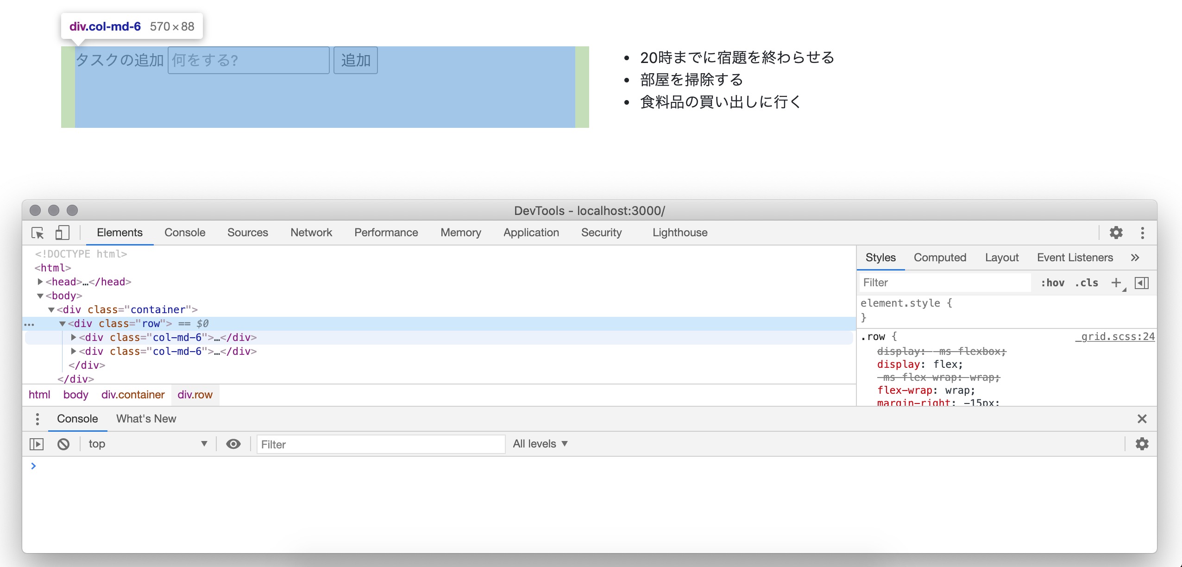Click the 追加 button on page
Image resolution: width=1182 pixels, height=567 pixels.
pos(356,60)
